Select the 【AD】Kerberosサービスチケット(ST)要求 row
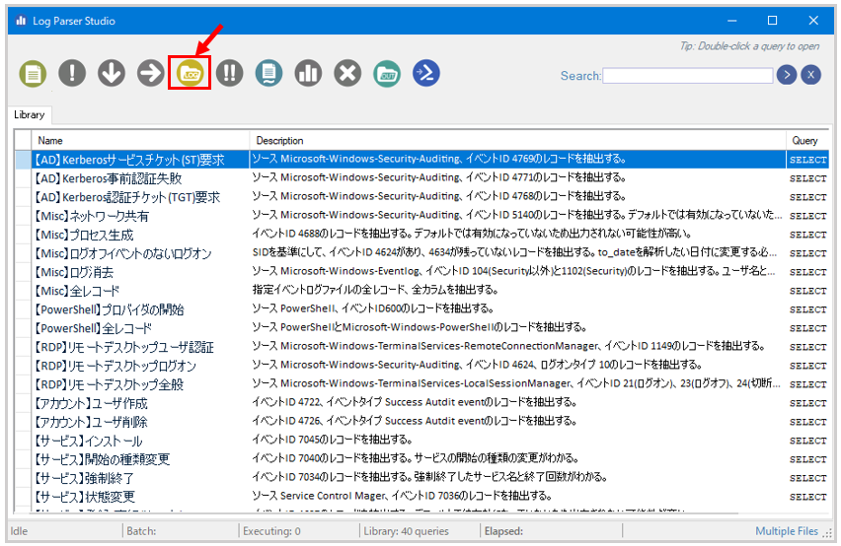 (421, 160)
